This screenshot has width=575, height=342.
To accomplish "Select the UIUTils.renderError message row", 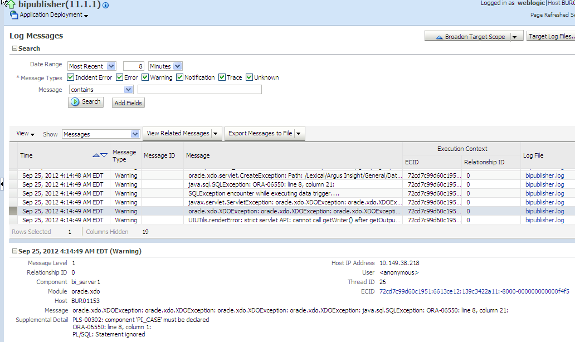I will [x=292, y=221].
